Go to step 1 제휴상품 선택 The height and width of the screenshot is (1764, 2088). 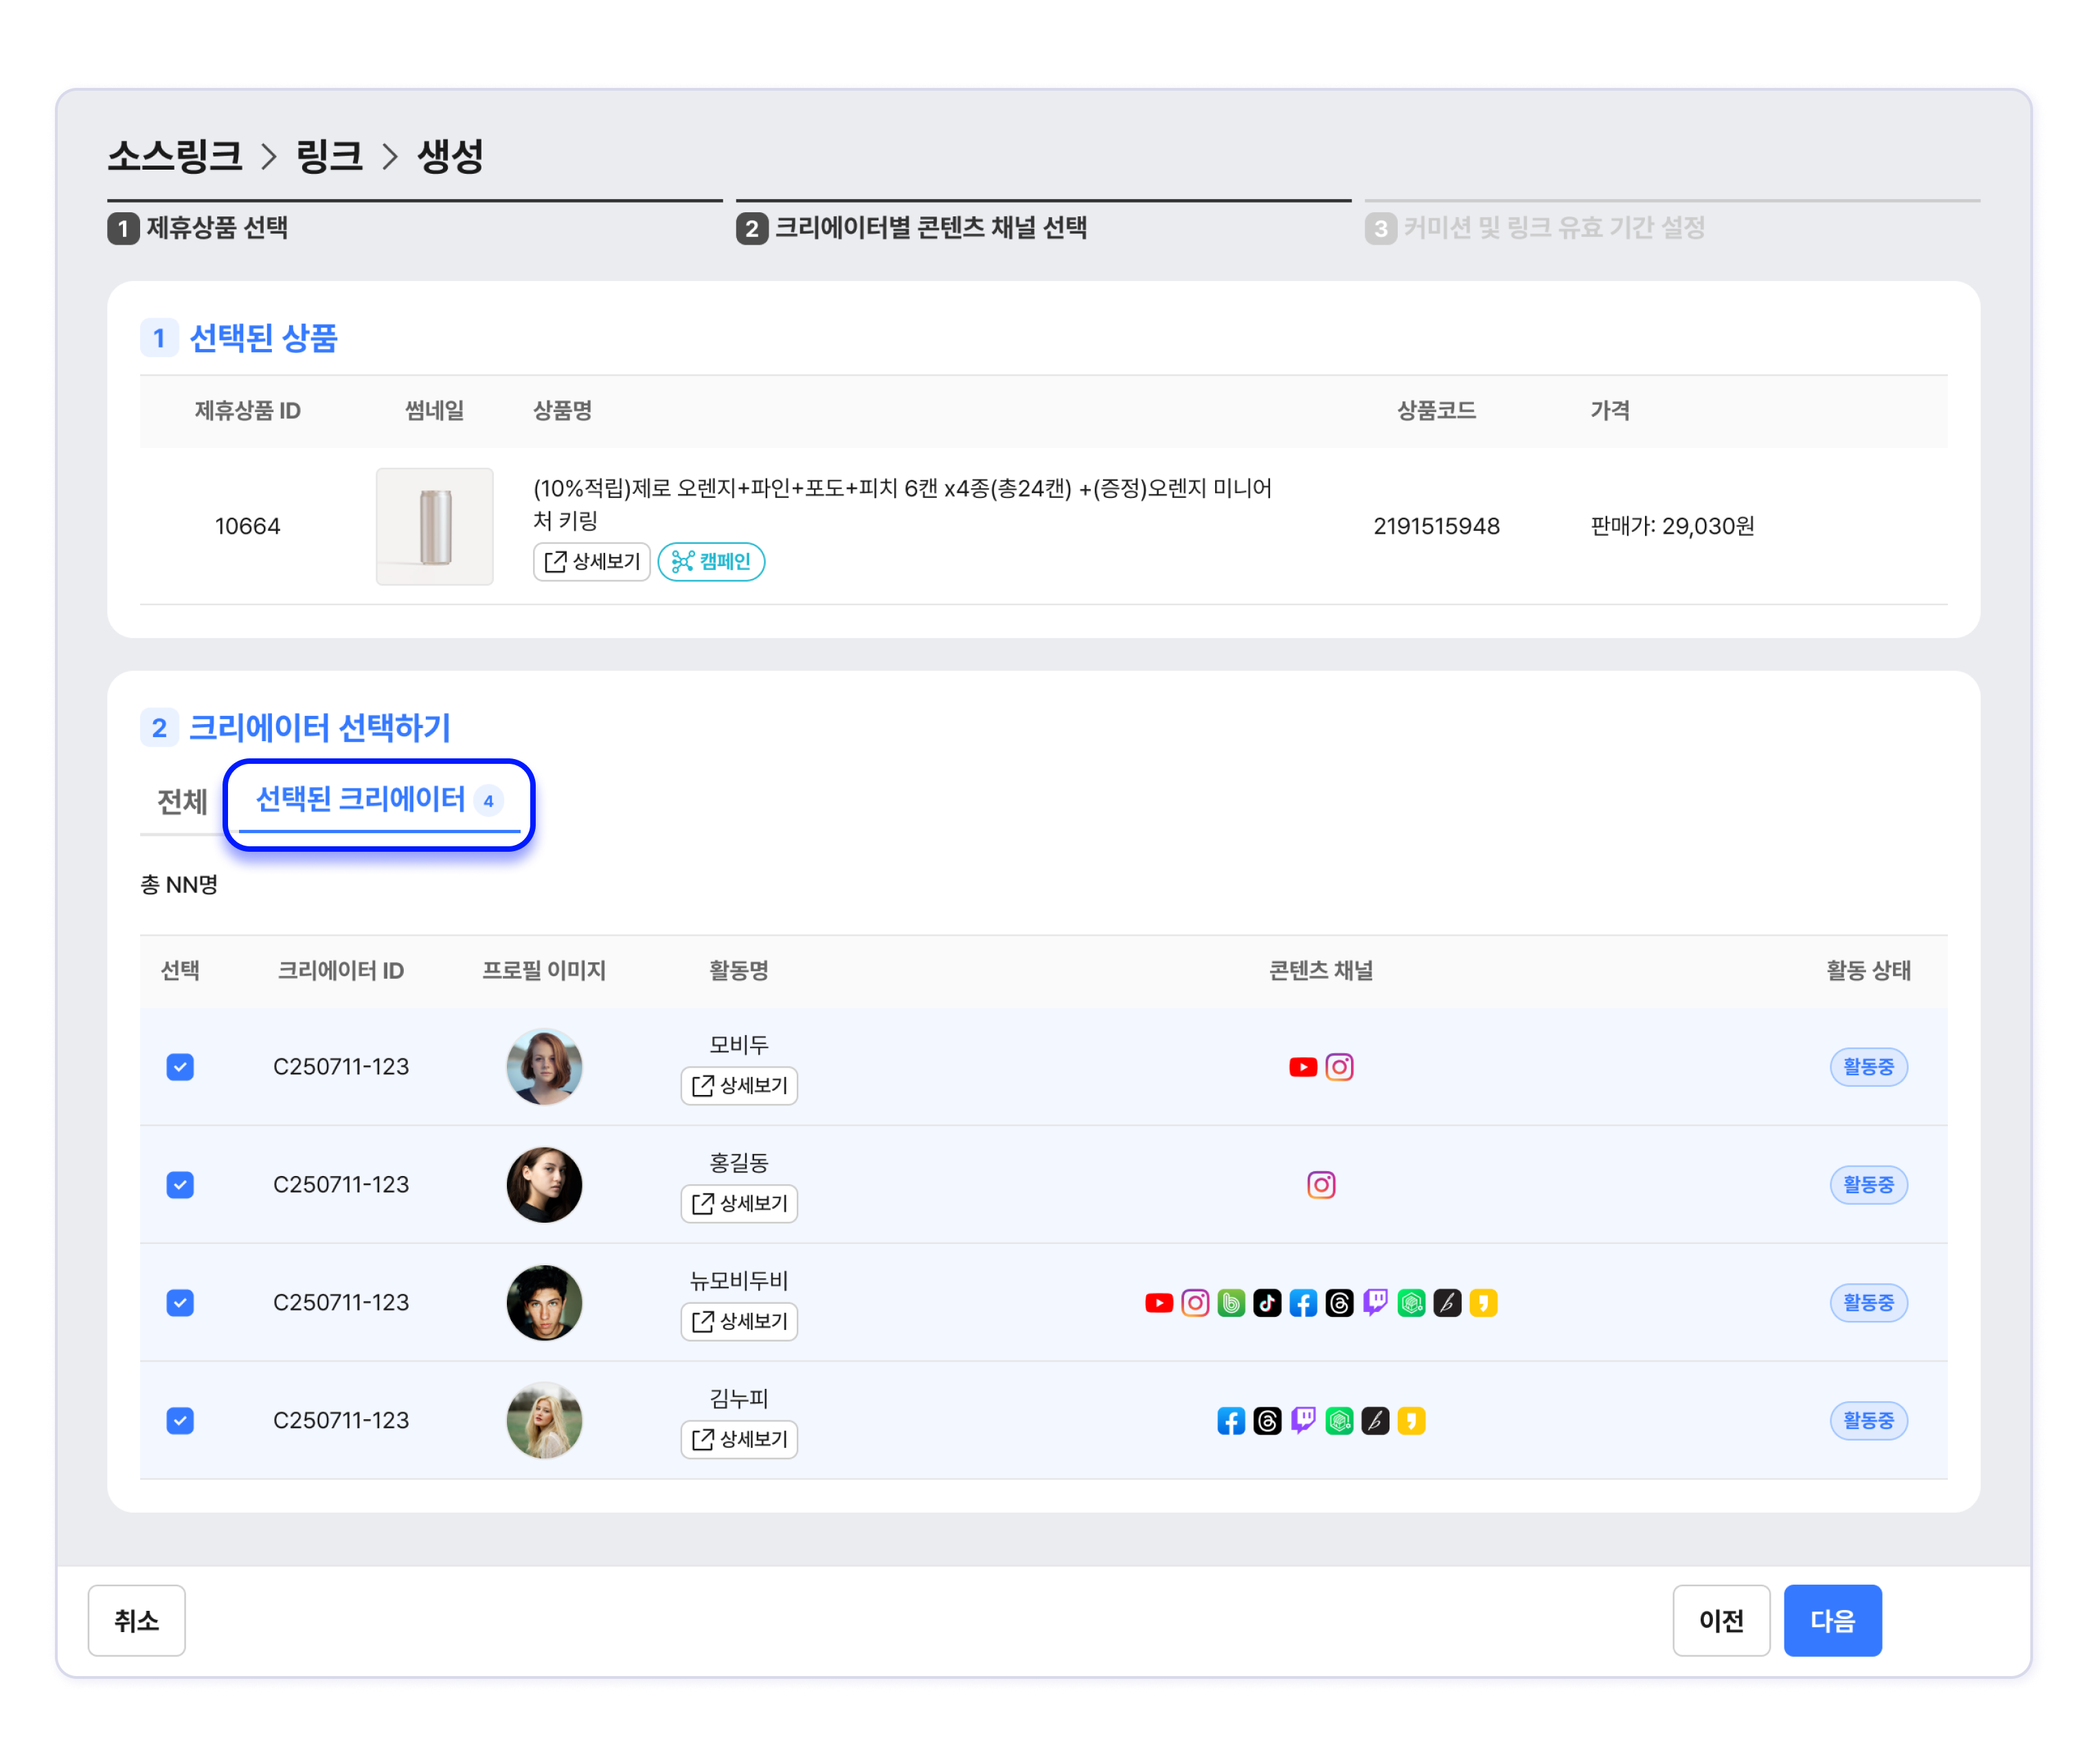(198, 228)
